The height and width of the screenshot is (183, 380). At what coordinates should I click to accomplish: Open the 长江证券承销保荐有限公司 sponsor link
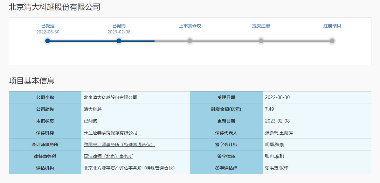pyautogui.click(x=110, y=133)
